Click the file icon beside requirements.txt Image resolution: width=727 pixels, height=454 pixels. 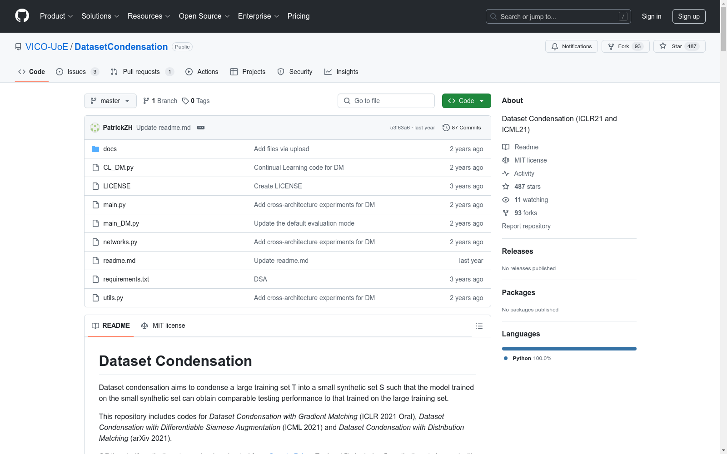(x=95, y=279)
